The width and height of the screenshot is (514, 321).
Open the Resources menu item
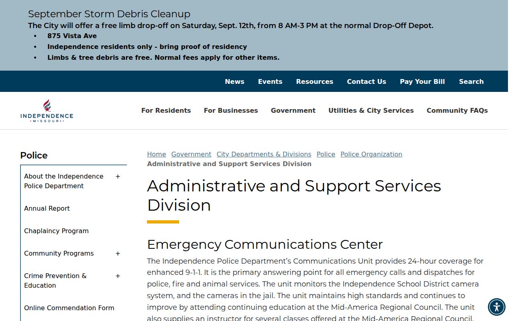[x=315, y=81]
